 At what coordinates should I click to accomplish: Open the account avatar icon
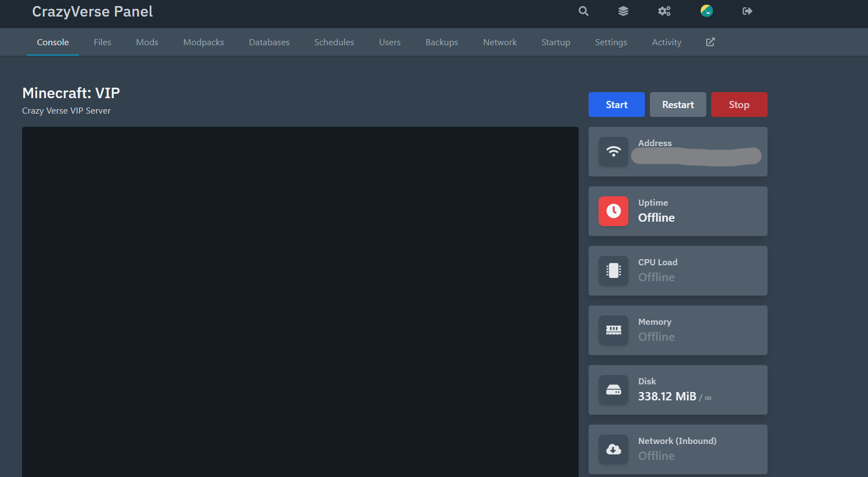[x=707, y=11]
